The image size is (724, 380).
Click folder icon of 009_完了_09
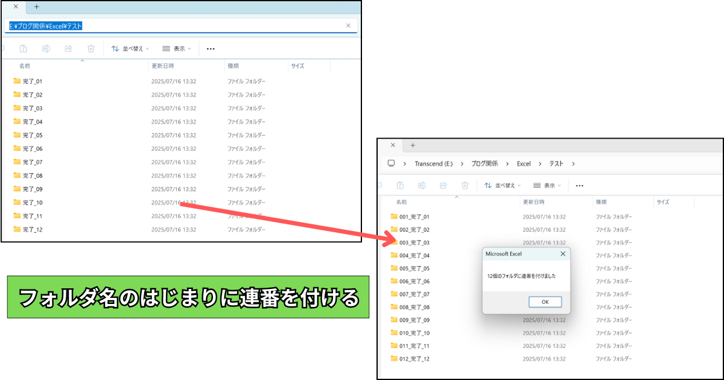(x=394, y=320)
